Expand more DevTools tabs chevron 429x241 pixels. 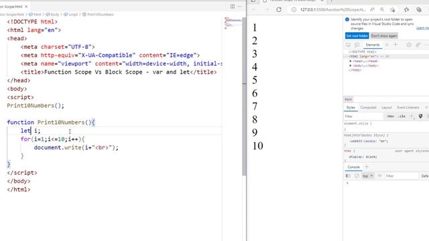[x=387, y=45]
